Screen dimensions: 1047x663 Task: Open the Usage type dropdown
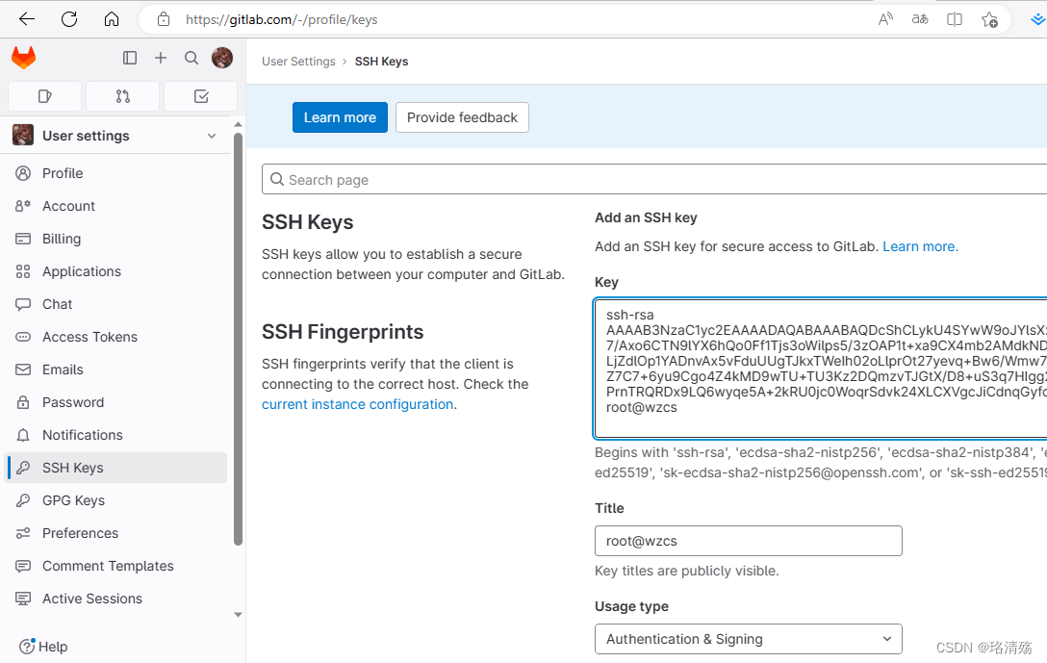click(748, 639)
